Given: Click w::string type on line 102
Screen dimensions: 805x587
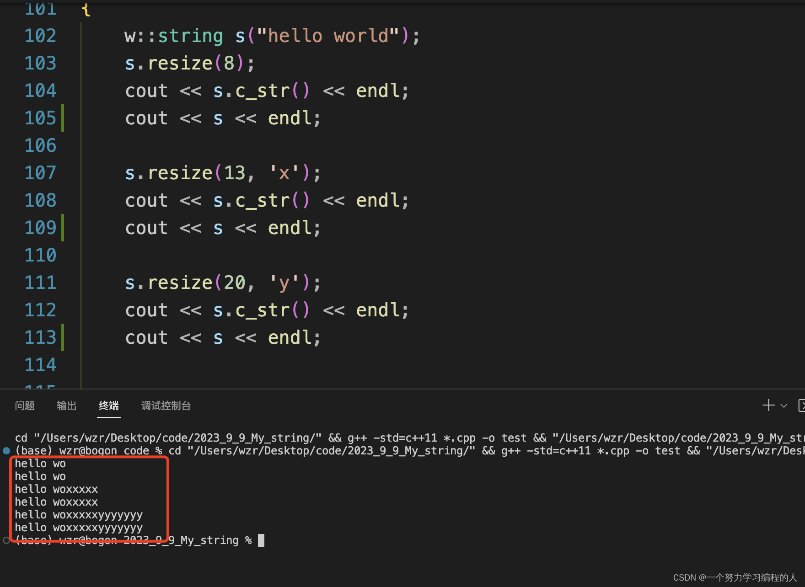Looking at the screenshot, I should tap(174, 36).
